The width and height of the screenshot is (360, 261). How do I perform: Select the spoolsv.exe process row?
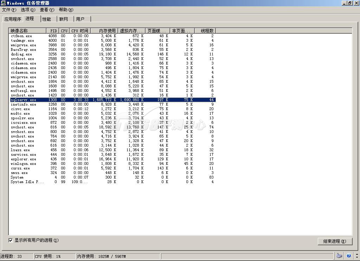[112, 118]
